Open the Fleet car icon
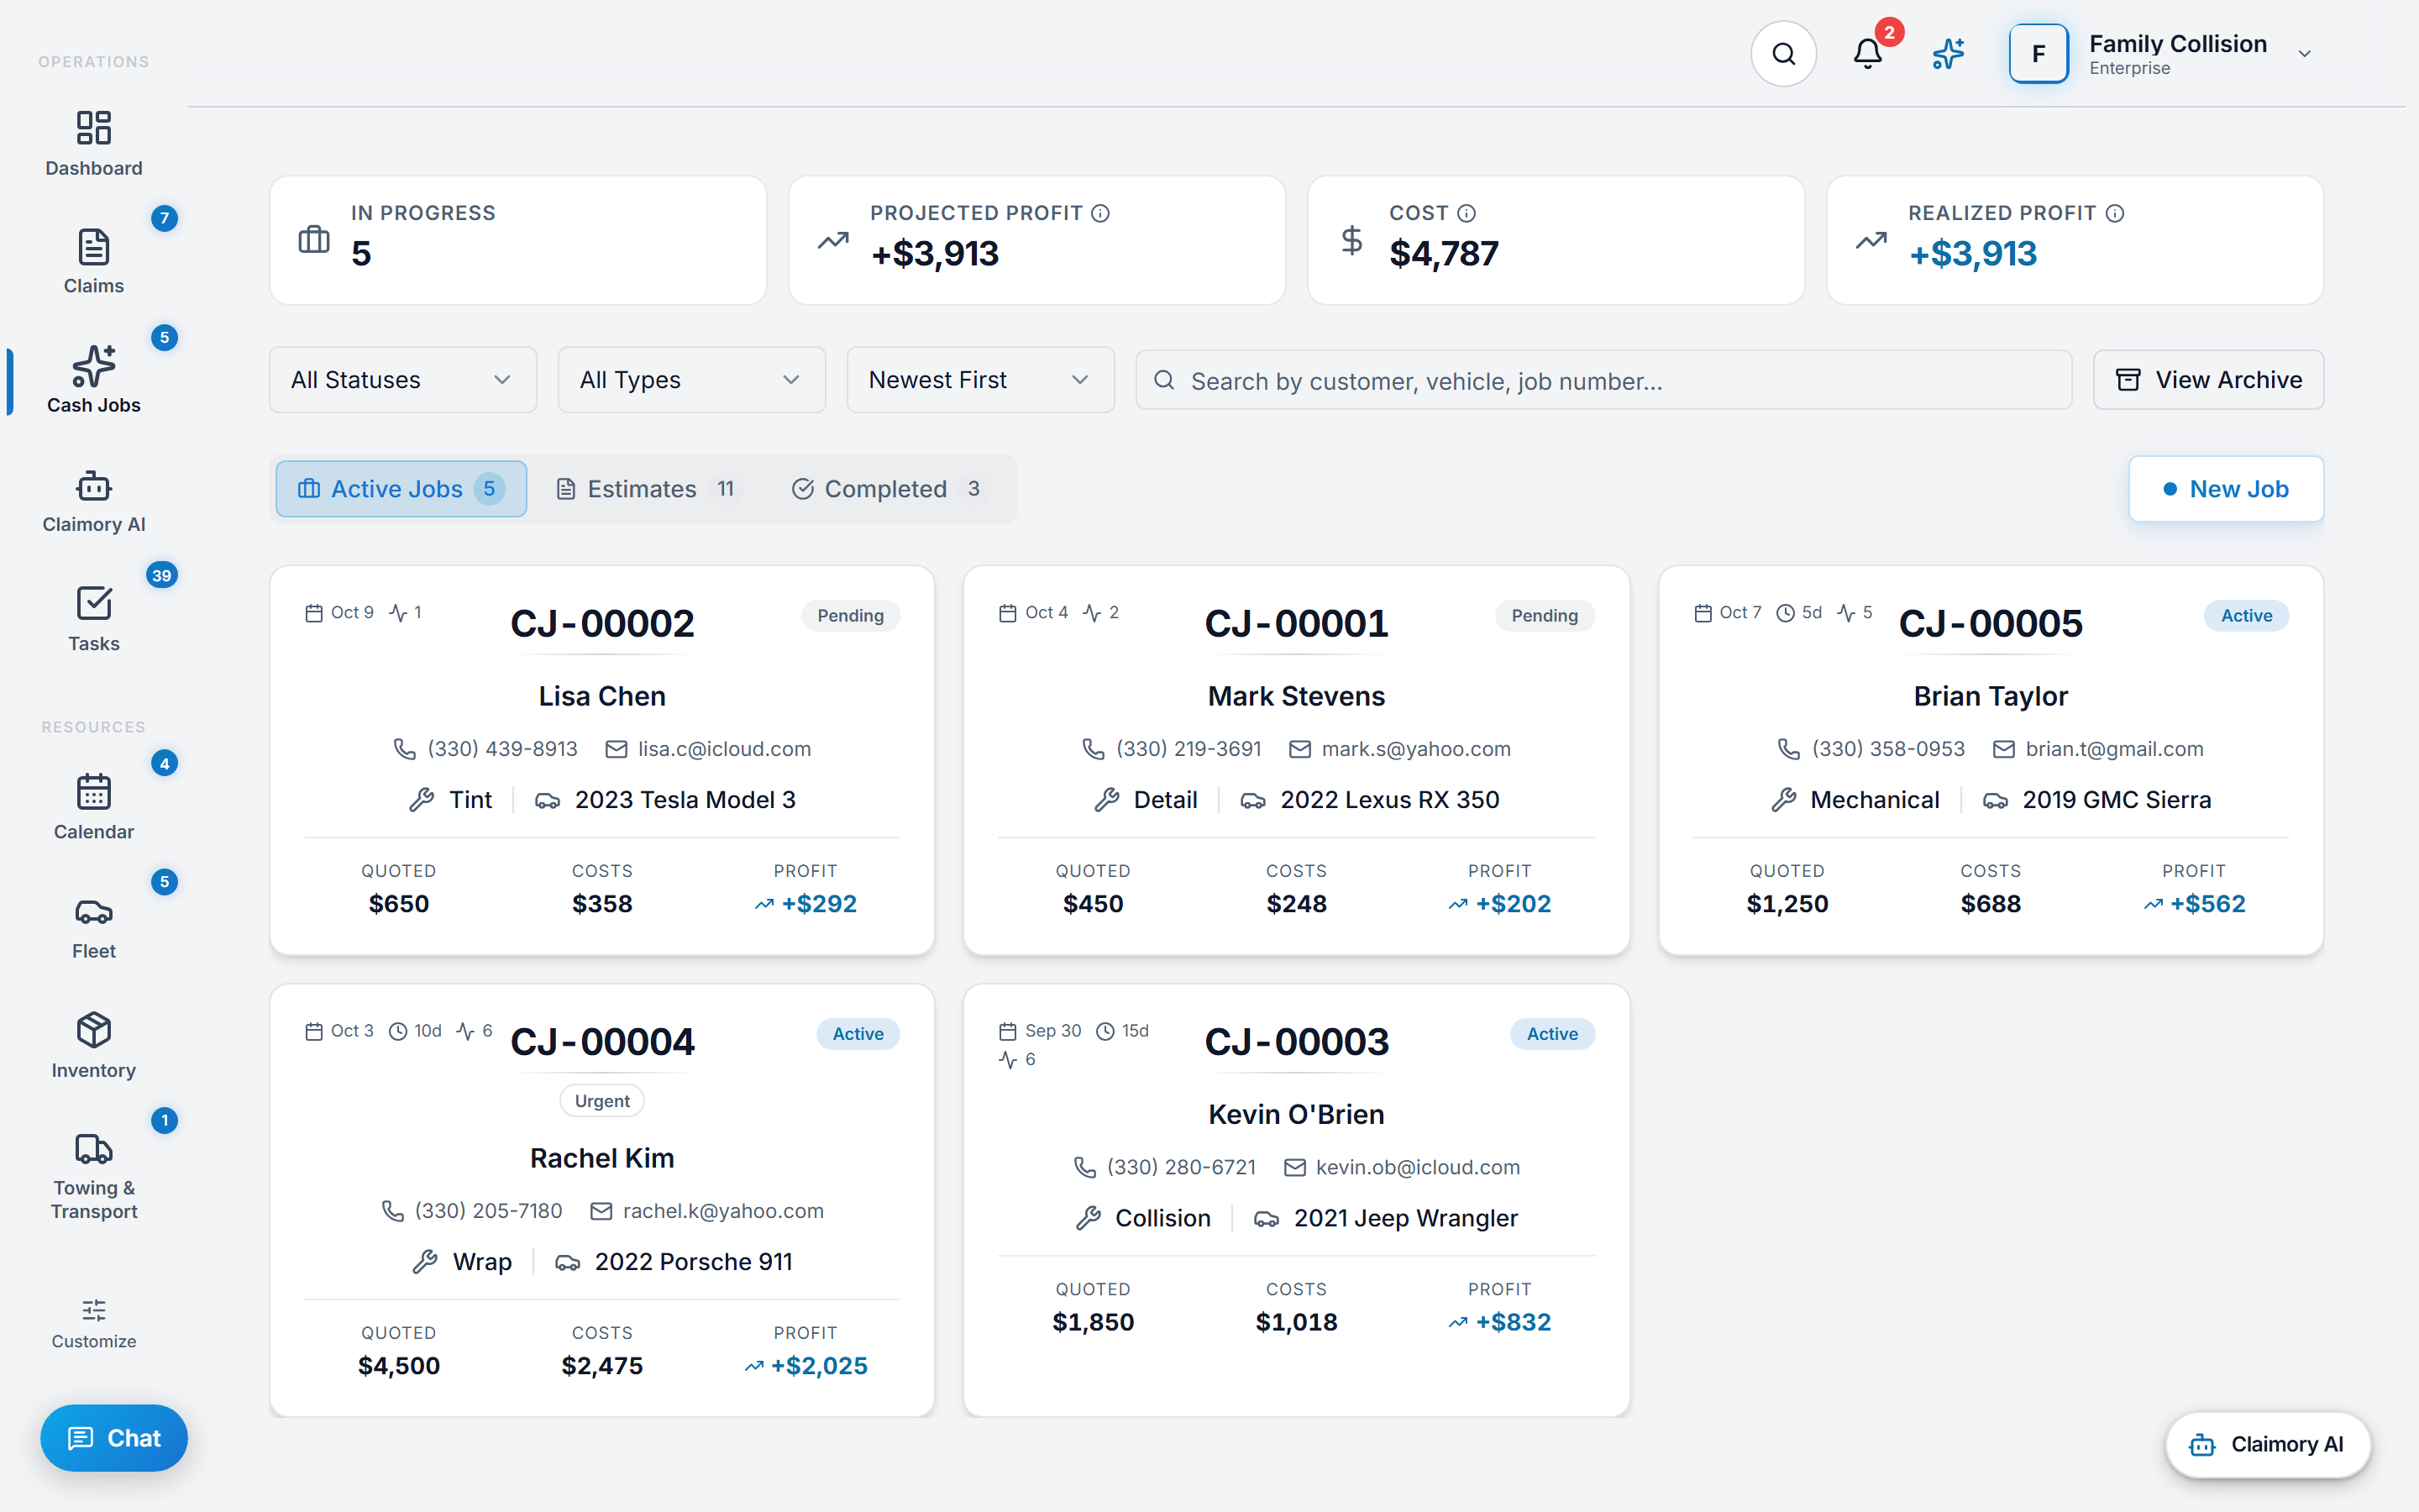Viewport: 2419px width, 1512px height. (94, 912)
